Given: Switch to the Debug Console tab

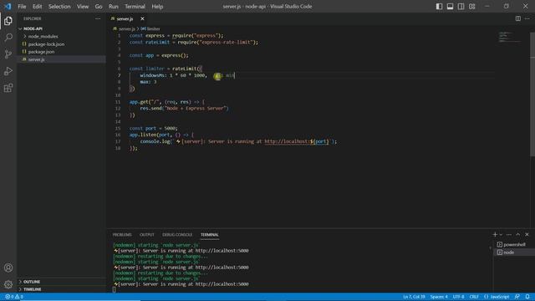Looking at the screenshot, I should tap(177, 235).
